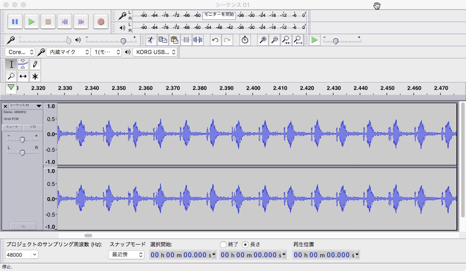Open the Core audio host dropdown
The image size is (466, 271).
[x=20, y=52]
